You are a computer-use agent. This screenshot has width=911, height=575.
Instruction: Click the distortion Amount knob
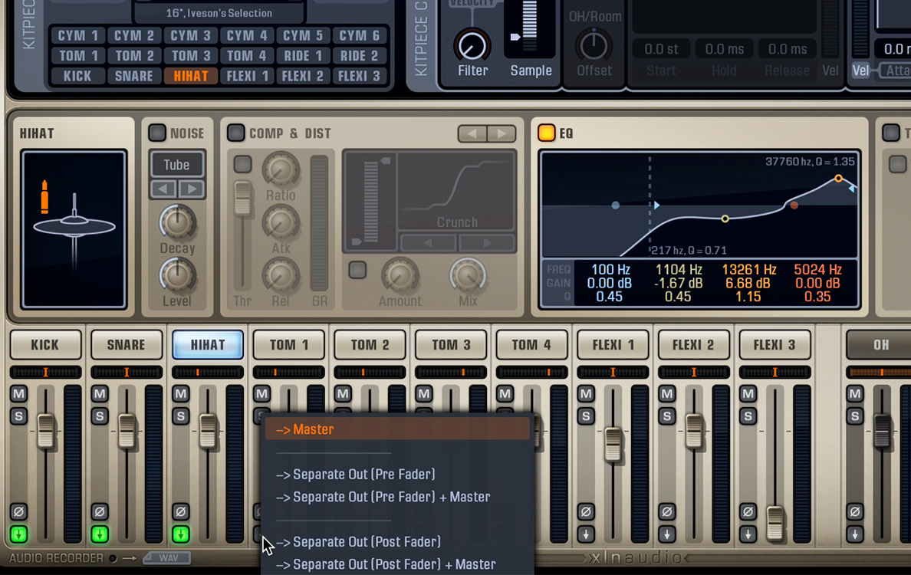click(400, 275)
